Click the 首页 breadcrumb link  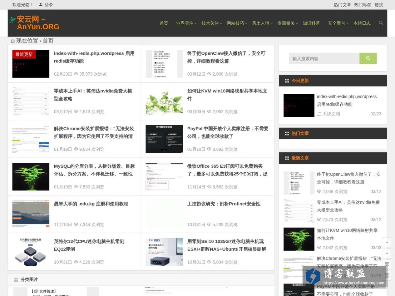pyautogui.click(x=48, y=41)
